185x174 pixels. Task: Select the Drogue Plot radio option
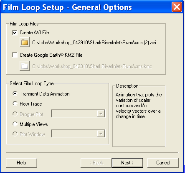pos(15,114)
